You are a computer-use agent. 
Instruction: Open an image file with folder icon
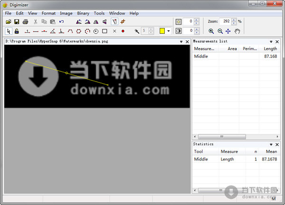pyautogui.click(x=9, y=22)
